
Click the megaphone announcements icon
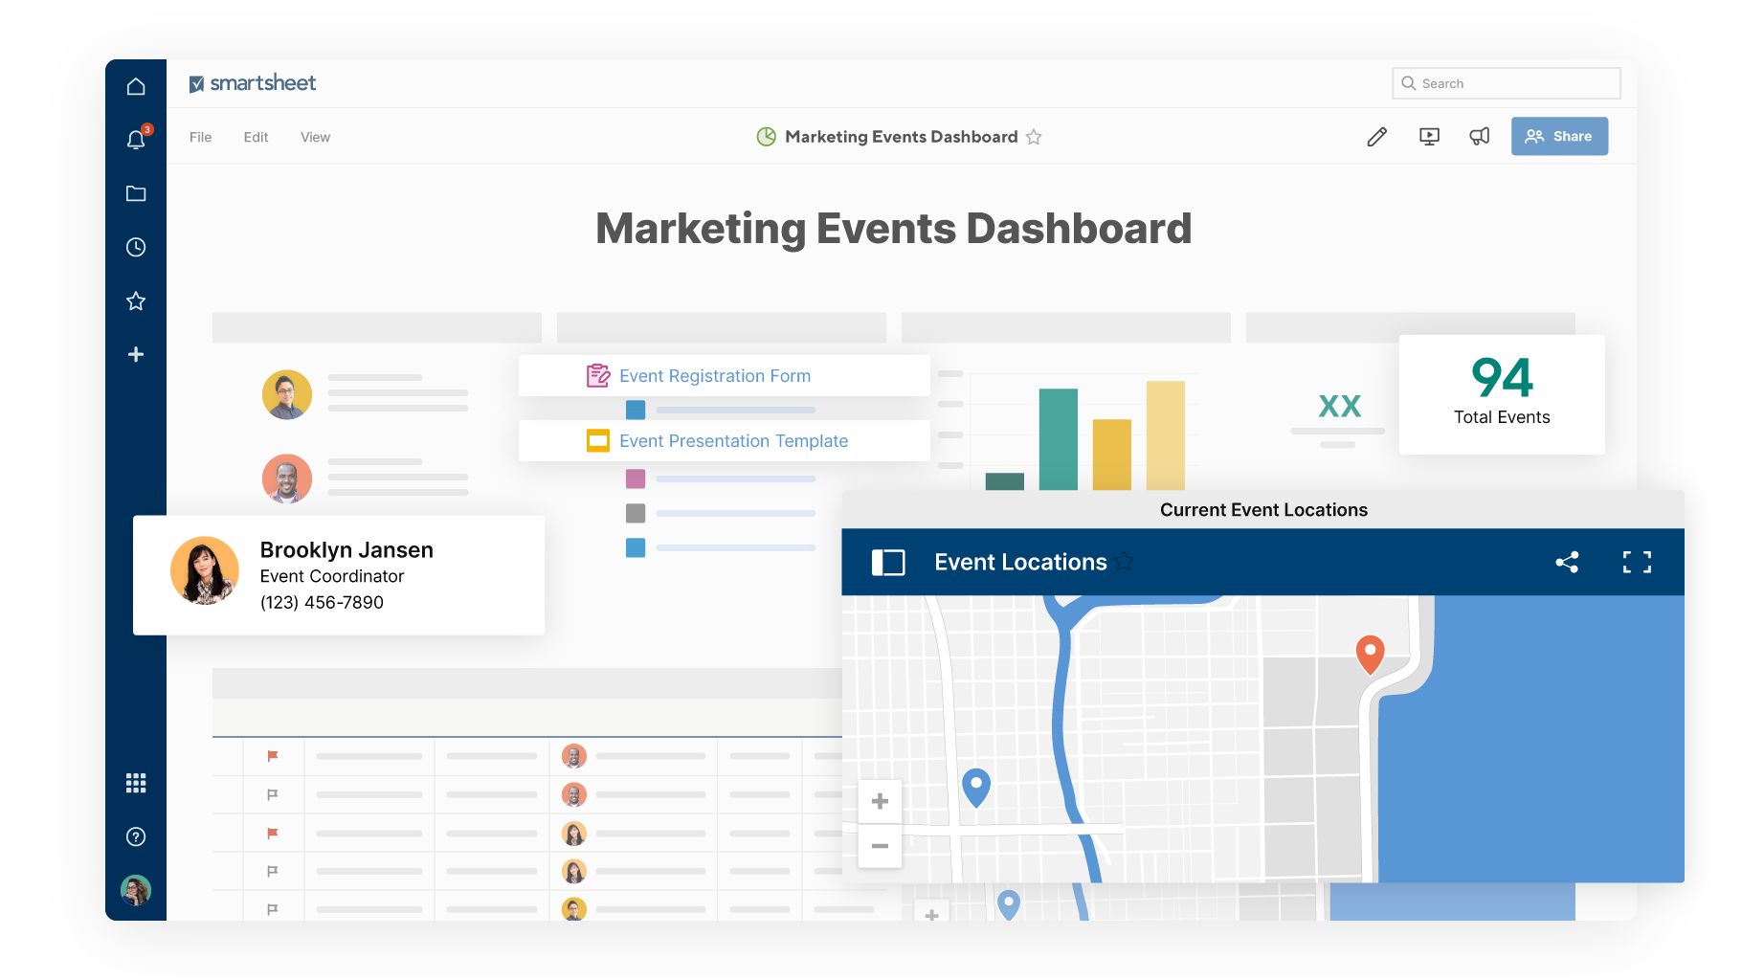coord(1480,137)
